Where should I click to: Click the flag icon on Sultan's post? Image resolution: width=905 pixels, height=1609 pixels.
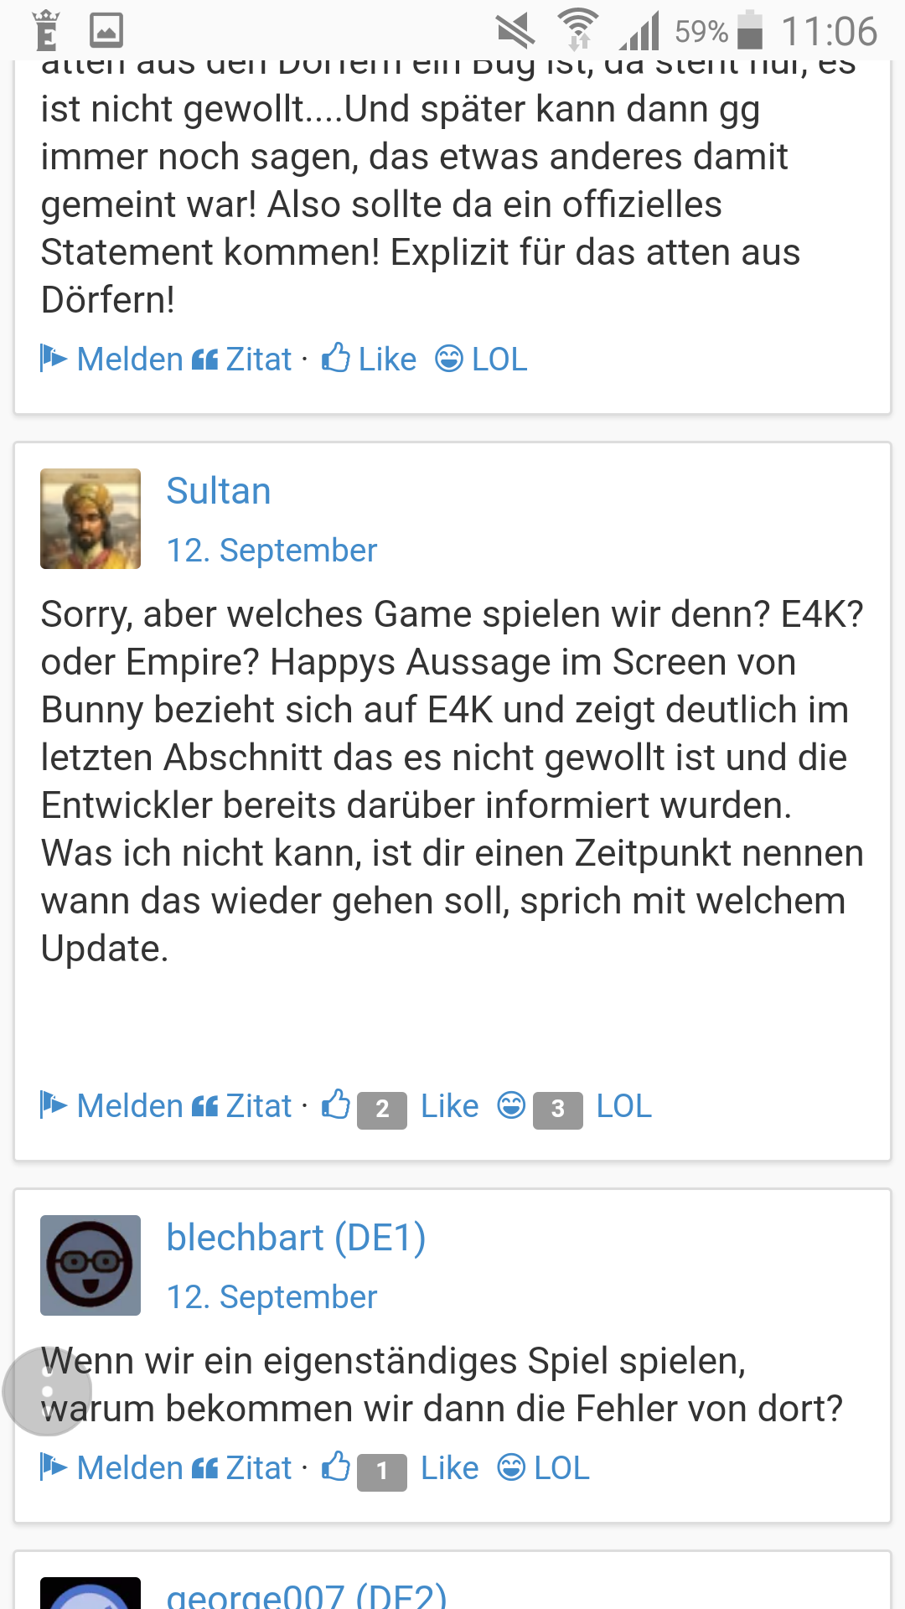[x=54, y=1105]
